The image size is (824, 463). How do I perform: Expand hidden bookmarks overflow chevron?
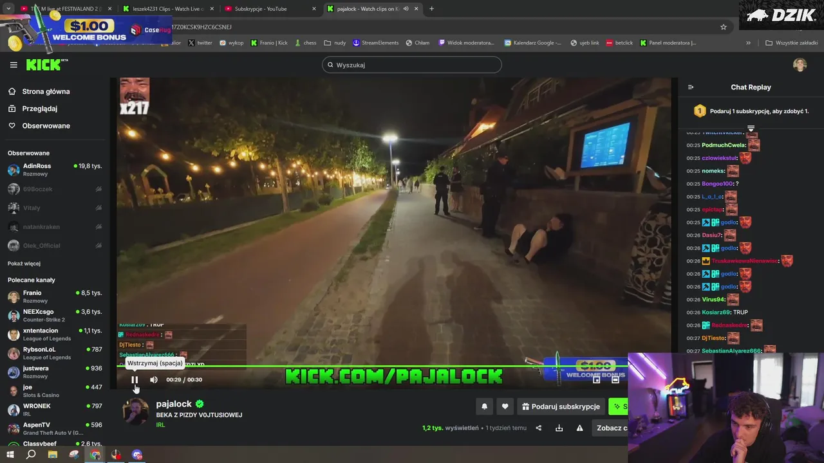(x=748, y=43)
